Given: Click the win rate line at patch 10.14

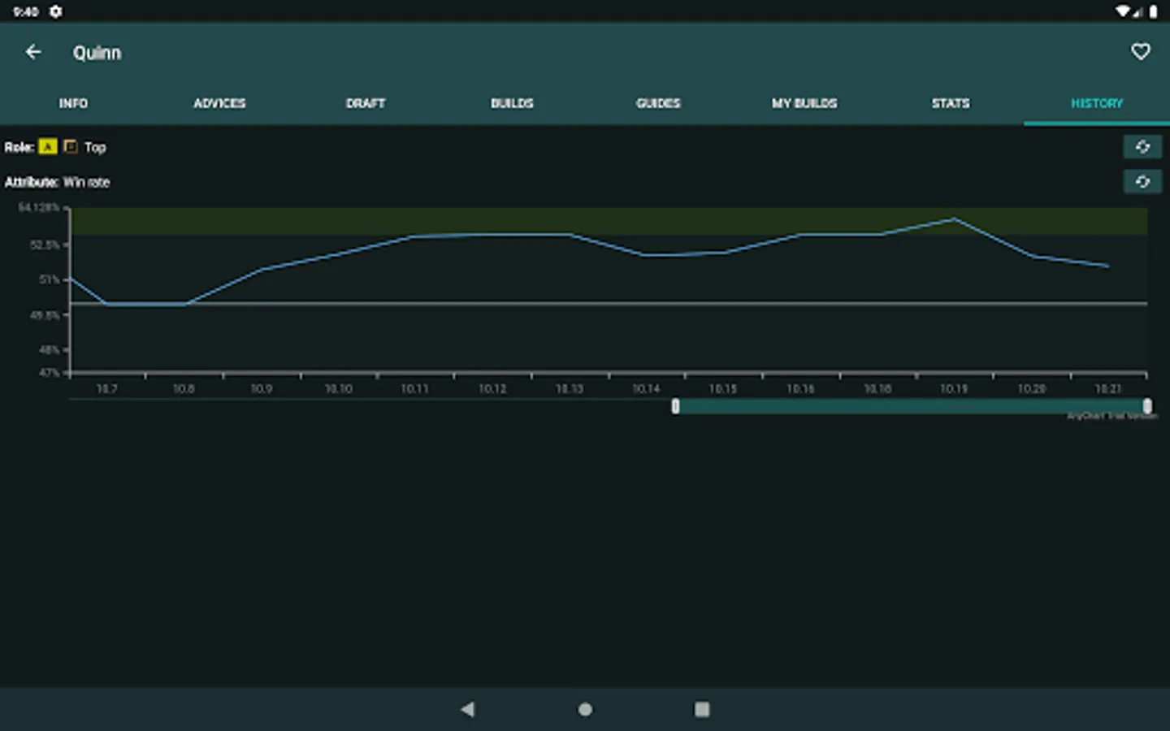Looking at the screenshot, I should [x=646, y=255].
